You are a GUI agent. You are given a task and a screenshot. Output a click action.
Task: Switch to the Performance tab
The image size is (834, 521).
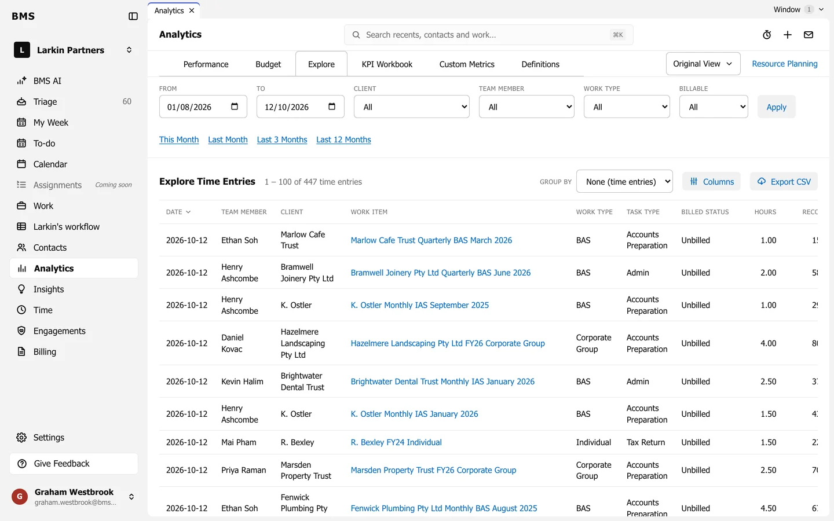[206, 64]
